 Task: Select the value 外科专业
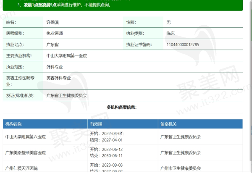tap(55, 67)
